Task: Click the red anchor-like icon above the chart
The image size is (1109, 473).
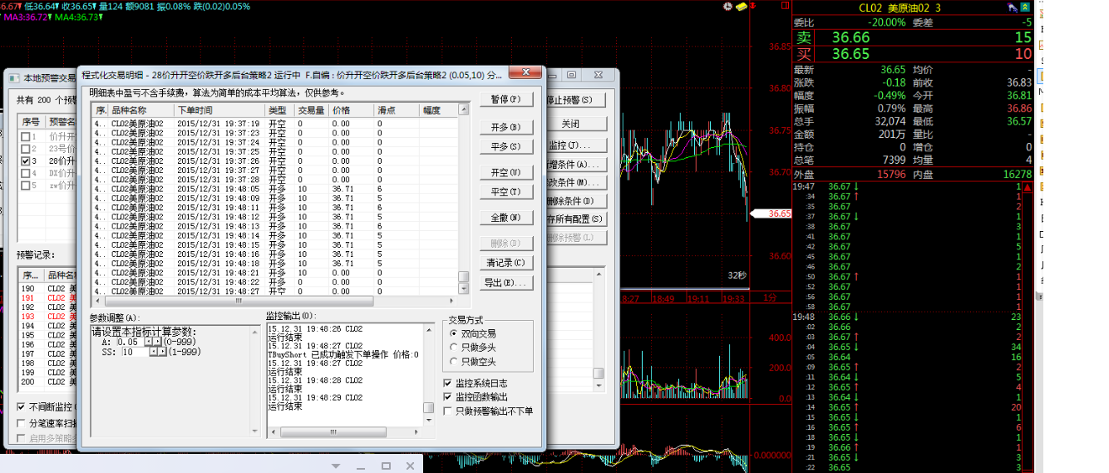Action: (x=753, y=7)
